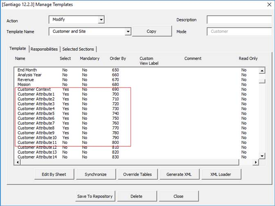Click the Generate XML button

pyautogui.click(x=178, y=174)
